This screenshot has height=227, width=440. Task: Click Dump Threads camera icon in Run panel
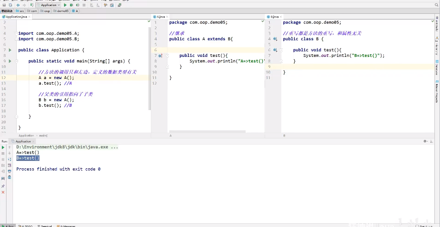pyautogui.click(x=3, y=166)
